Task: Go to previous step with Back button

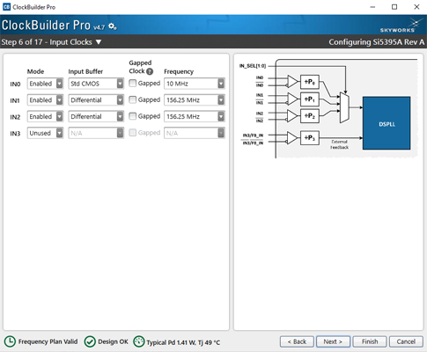Action: click(x=297, y=341)
